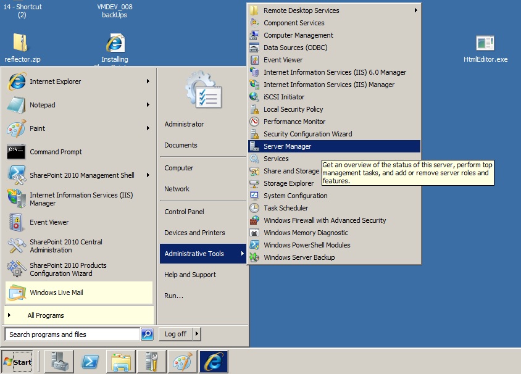Click the search magnifier button
This screenshot has height=374, width=521.
(x=147, y=334)
